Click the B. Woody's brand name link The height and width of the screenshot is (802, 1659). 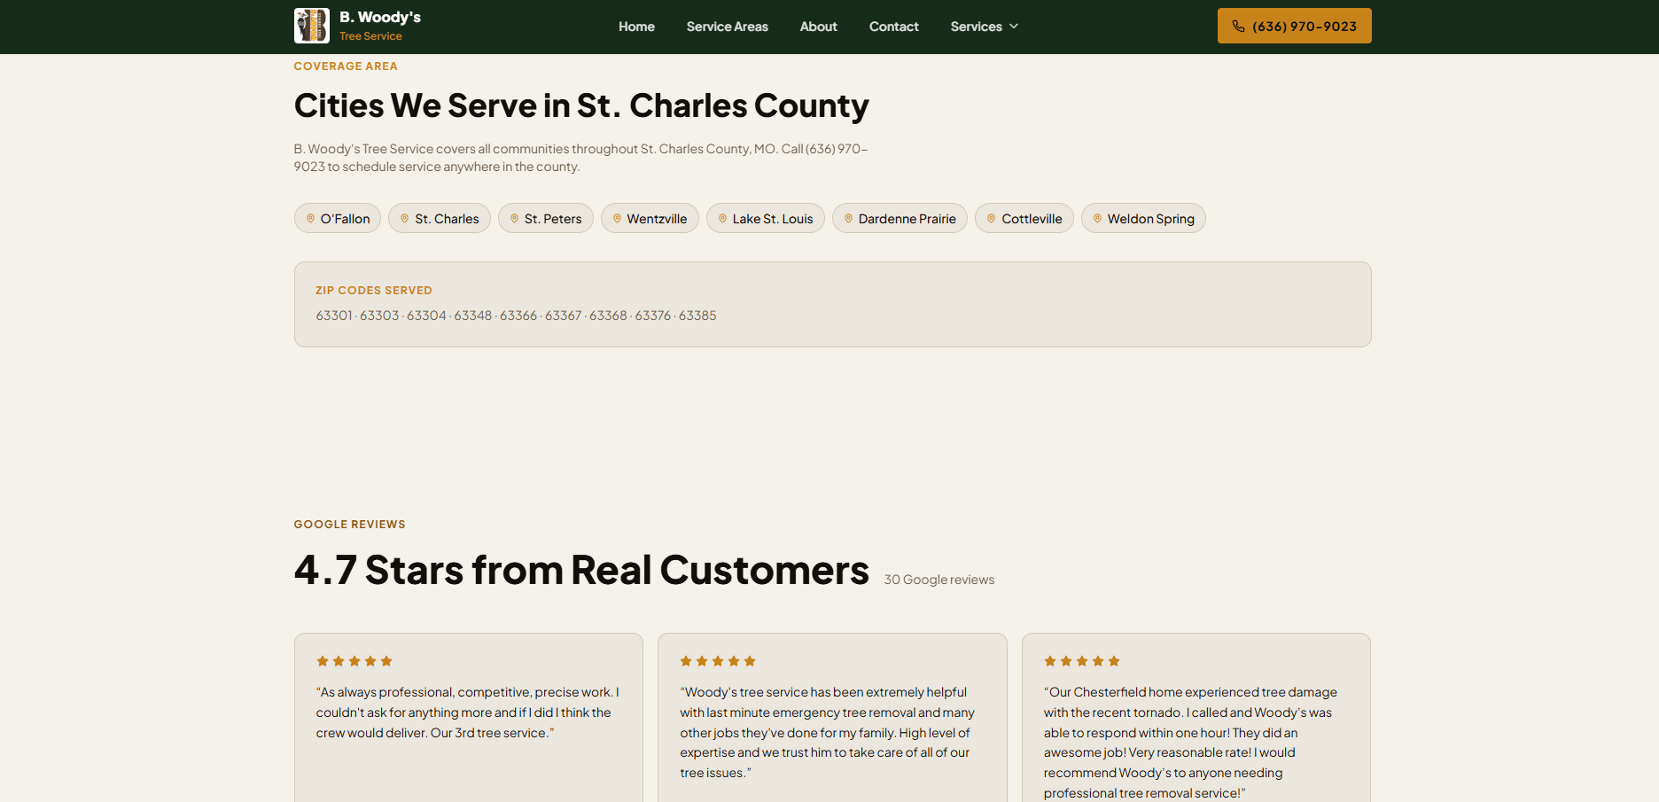point(380,17)
